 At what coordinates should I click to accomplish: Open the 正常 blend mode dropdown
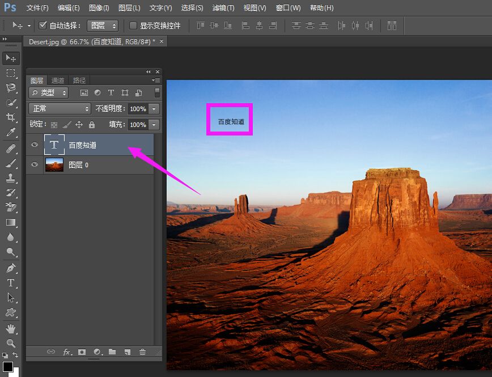pos(60,108)
